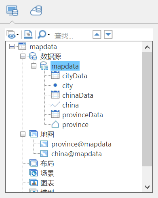The image size is (158, 198).
Task: Click the 布局 layout icon
Action: click(x=34, y=163)
